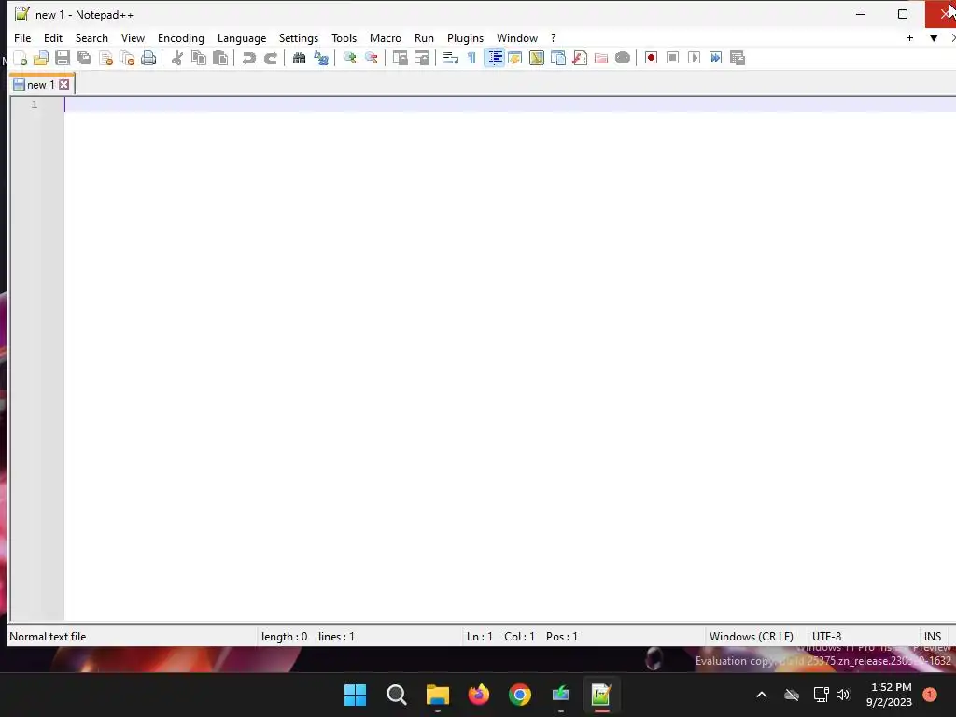Copy selection via toolbar icon
956x717 pixels.
[199, 58]
